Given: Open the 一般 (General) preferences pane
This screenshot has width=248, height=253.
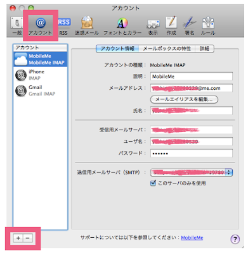Looking at the screenshot, I should click(x=17, y=26).
